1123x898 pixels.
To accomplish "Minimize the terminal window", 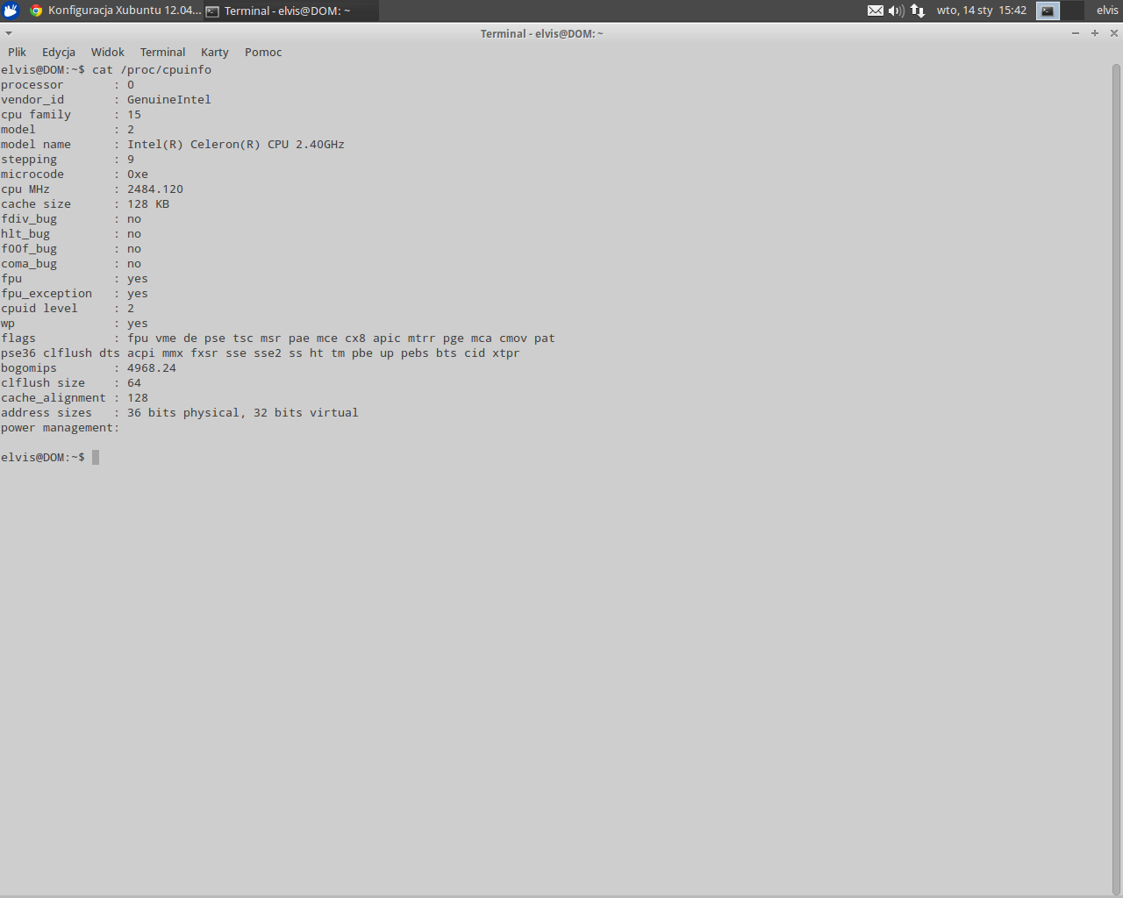I will (1076, 33).
